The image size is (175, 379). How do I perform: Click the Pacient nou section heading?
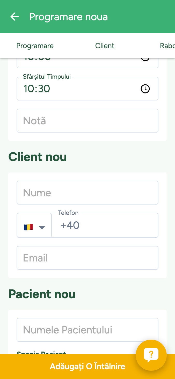pos(42,294)
